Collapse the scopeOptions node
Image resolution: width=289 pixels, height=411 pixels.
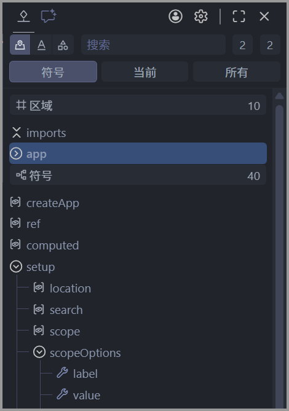pos(39,352)
